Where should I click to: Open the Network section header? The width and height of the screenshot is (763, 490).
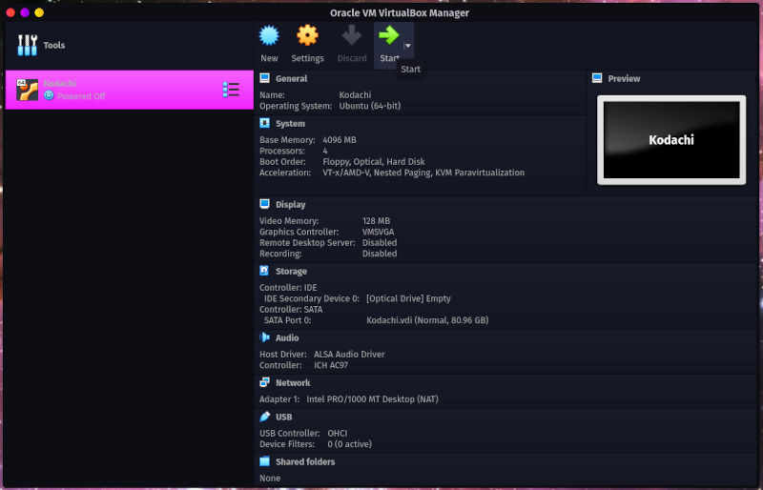[293, 382]
